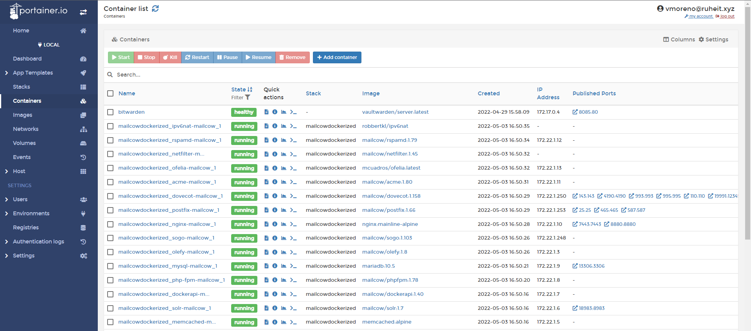Open stats chart icon for postfix-mailcow container
This screenshot has width=751, height=331.
[284, 210]
